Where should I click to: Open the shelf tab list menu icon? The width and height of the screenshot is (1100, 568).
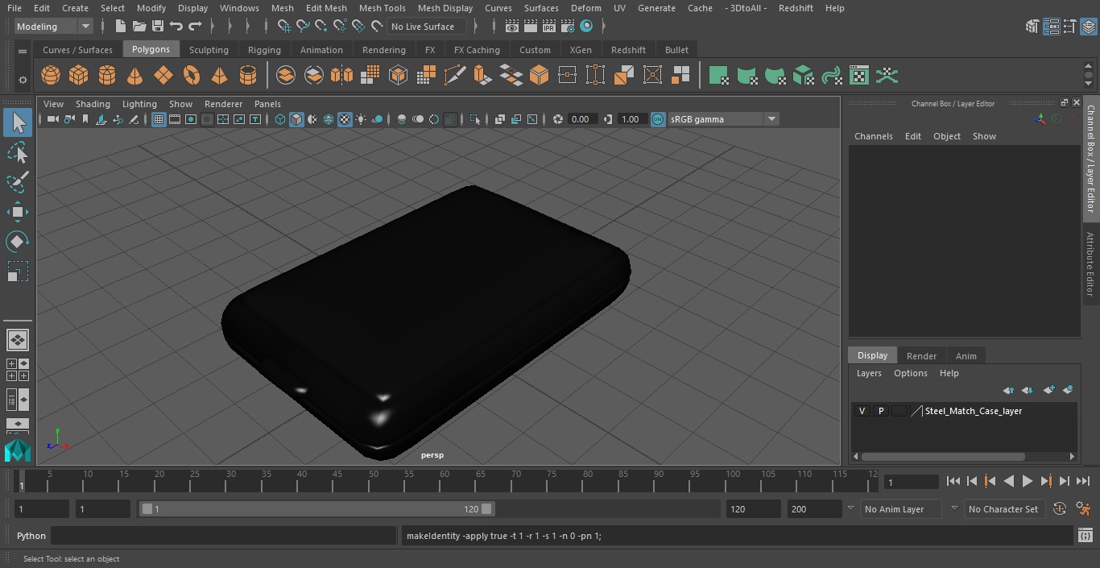click(23, 51)
